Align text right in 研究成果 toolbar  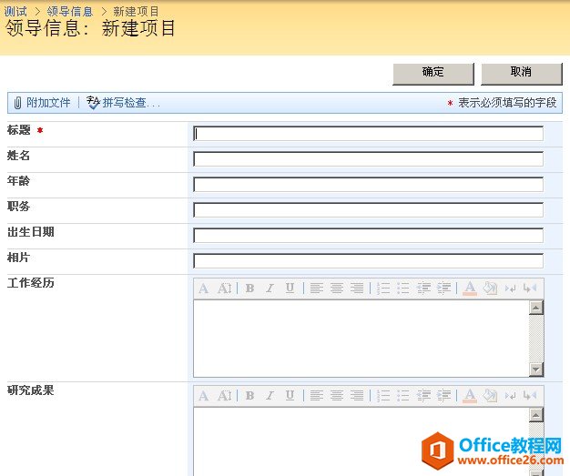click(357, 396)
